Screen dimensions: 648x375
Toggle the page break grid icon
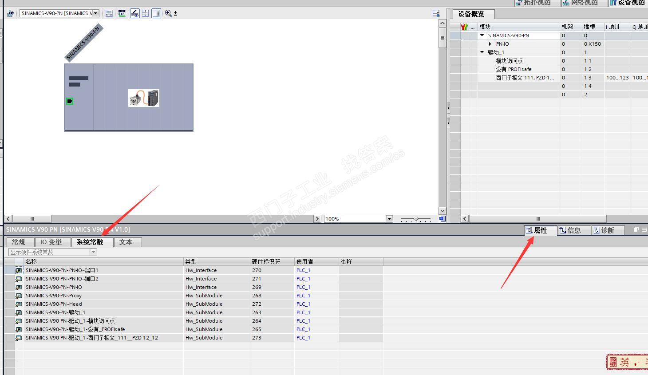coord(145,13)
